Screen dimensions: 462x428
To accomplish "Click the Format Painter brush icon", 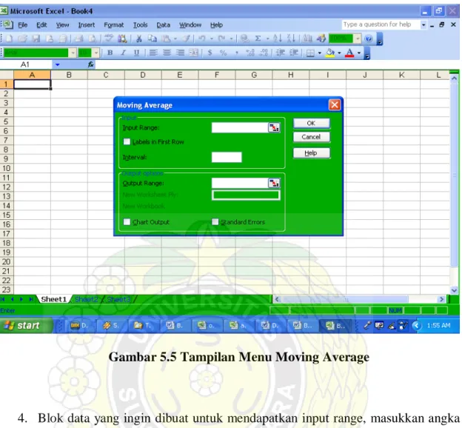I will pos(186,39).
